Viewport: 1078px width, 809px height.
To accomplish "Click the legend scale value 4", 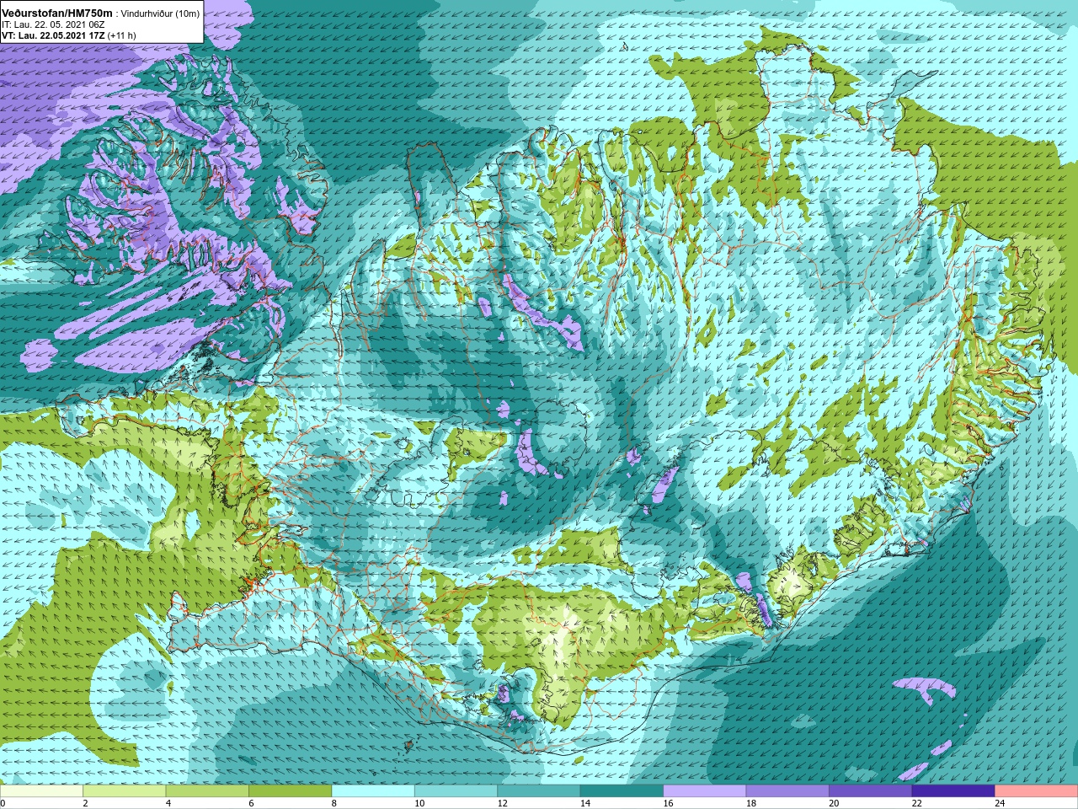I will pos(168,803).
